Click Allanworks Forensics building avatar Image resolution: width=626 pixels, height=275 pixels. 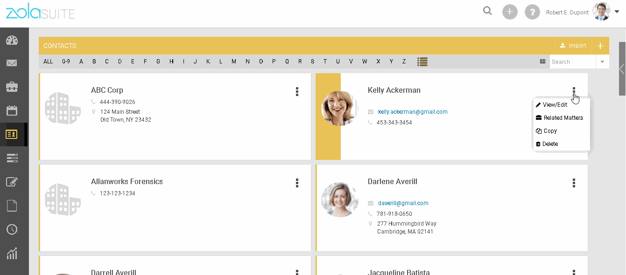point(63,199)
